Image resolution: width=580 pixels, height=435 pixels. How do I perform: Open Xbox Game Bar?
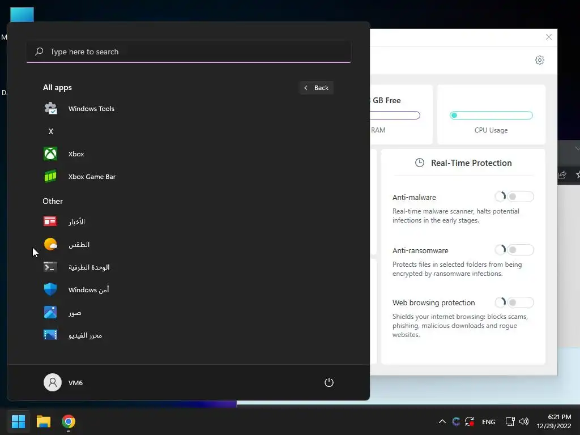[92, 177]
